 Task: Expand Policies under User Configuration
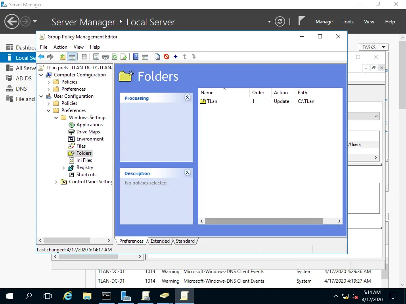49,103
